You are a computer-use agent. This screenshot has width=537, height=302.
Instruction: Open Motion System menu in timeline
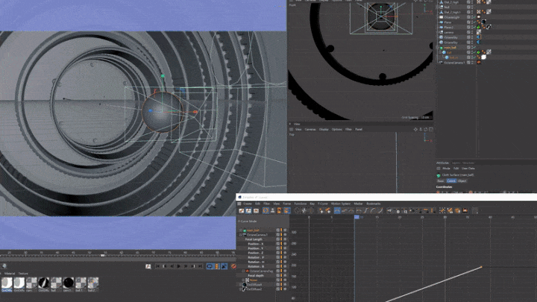(340, 204)
